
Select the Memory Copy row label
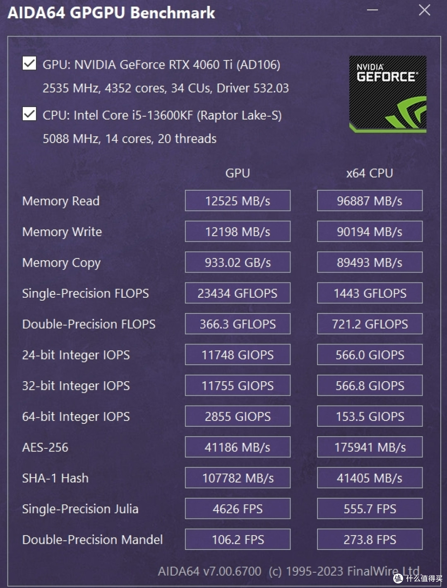[61, 262]
